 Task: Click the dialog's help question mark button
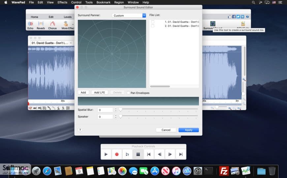(x=80, y=130)
